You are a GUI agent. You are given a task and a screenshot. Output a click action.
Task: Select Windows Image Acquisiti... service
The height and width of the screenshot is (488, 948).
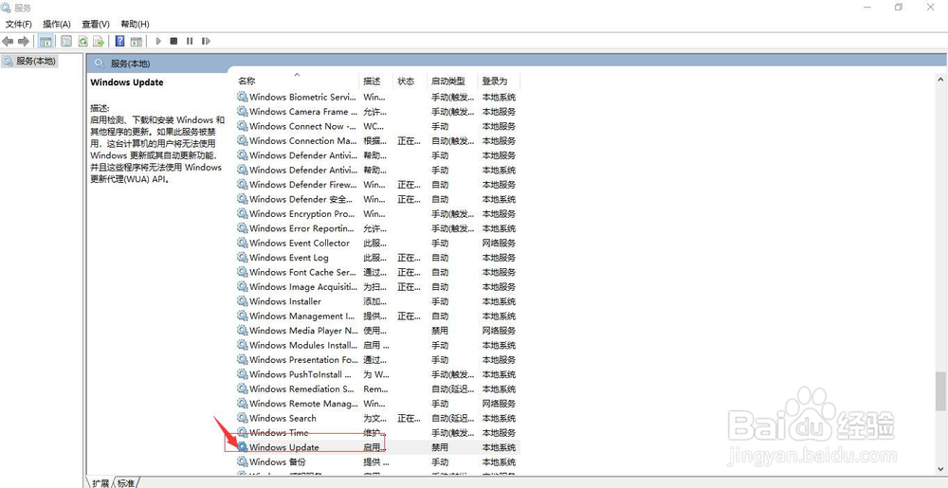coord(301,287)
